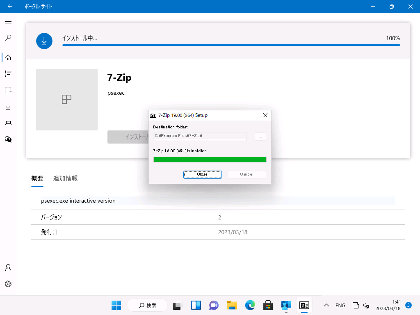Open the Devices icon in the sidebar
The height and width of the screenshot is (315, 420).
[x=8, y=123]
